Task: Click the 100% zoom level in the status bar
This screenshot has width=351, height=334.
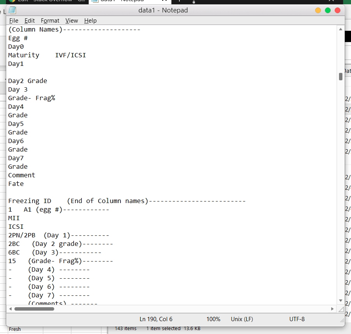Action: [x=213, y=319]
